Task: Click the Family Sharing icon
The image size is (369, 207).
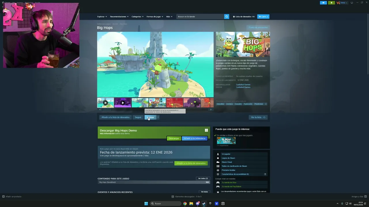Action: click(218, 170)
